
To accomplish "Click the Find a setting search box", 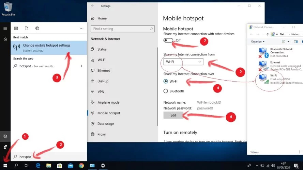I will click(122, 29).
